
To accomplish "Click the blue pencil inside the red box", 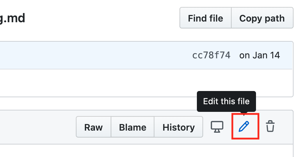I will point(245,127).
